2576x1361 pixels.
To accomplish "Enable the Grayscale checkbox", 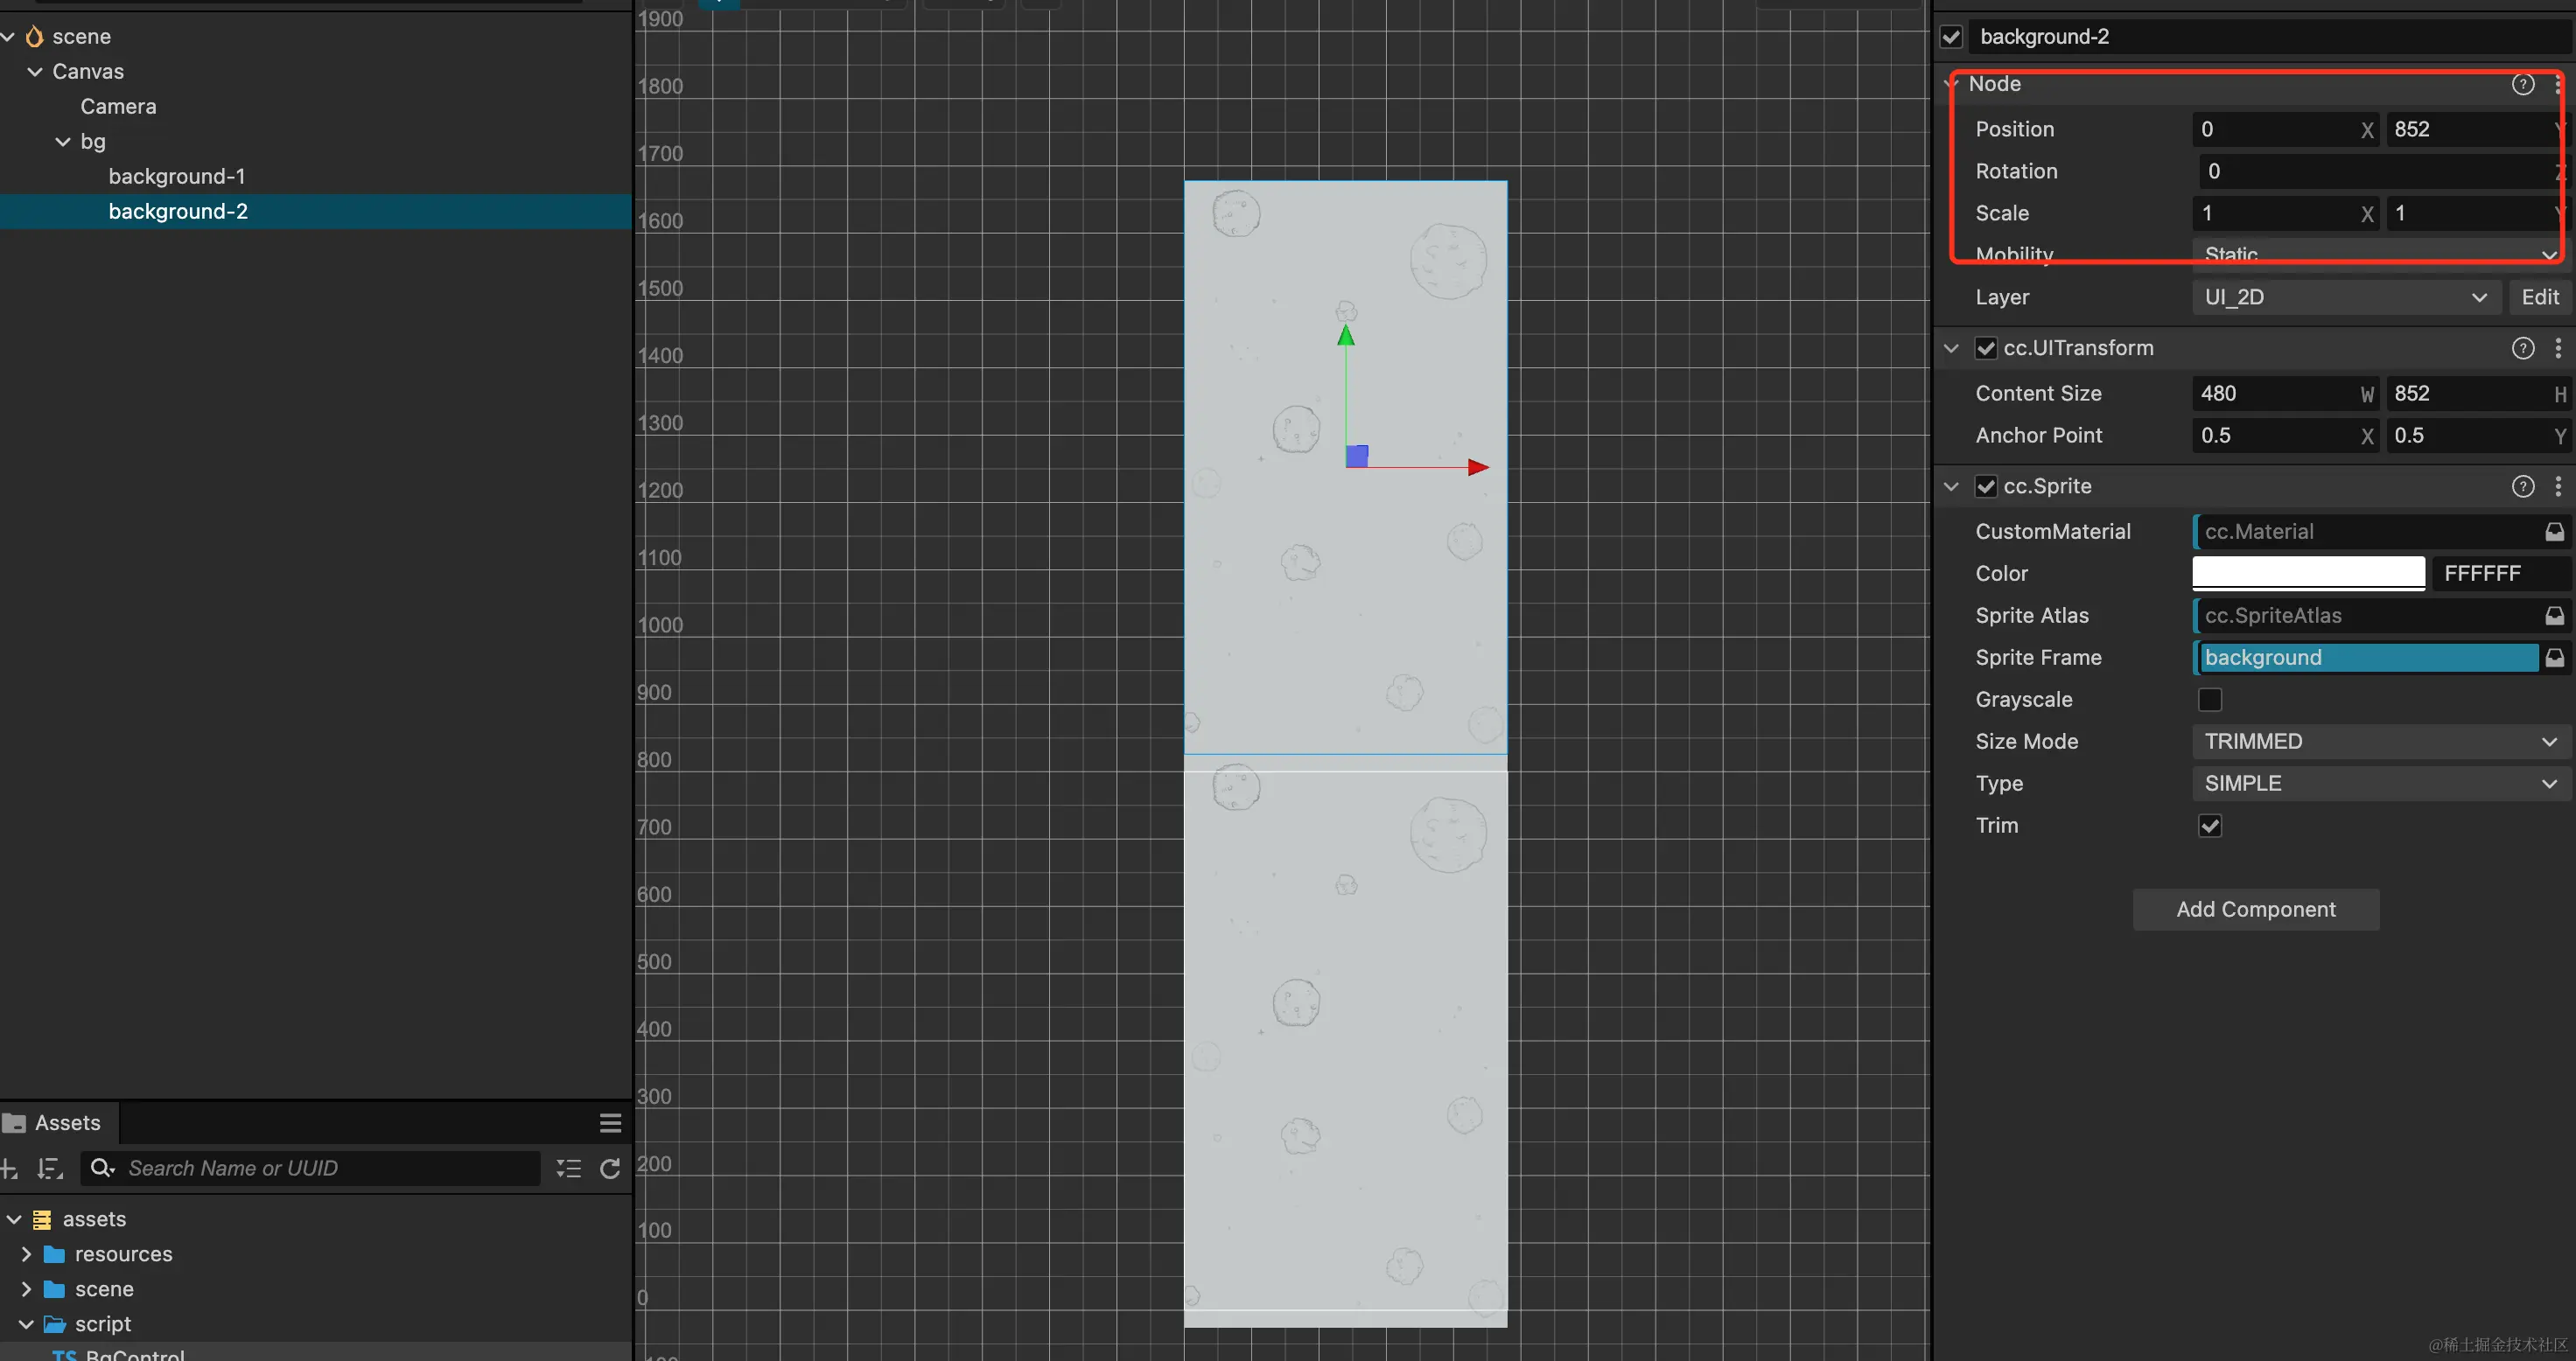I will tap(2210, 700).
